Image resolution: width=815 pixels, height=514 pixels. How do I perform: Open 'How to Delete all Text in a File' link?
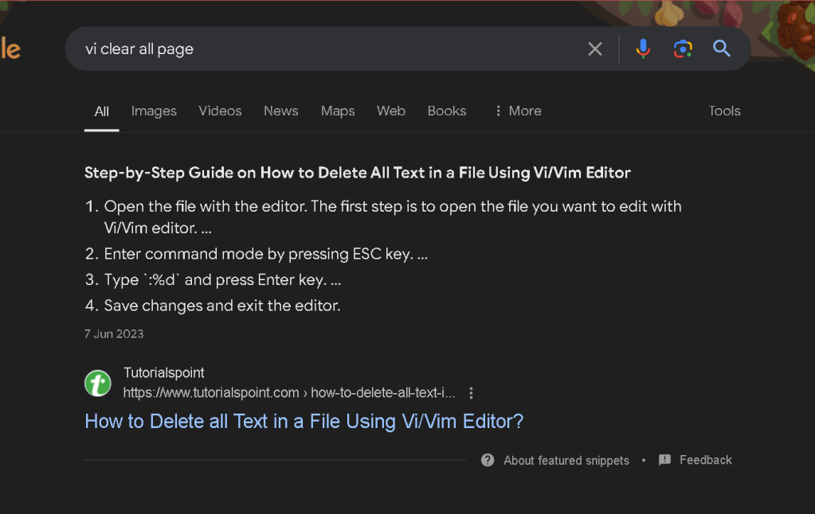[x=304, y=421]
